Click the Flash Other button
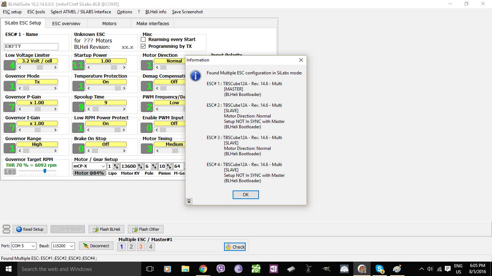 coord(146,229)
